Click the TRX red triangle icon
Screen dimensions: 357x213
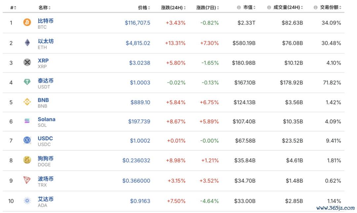[27, 180]
